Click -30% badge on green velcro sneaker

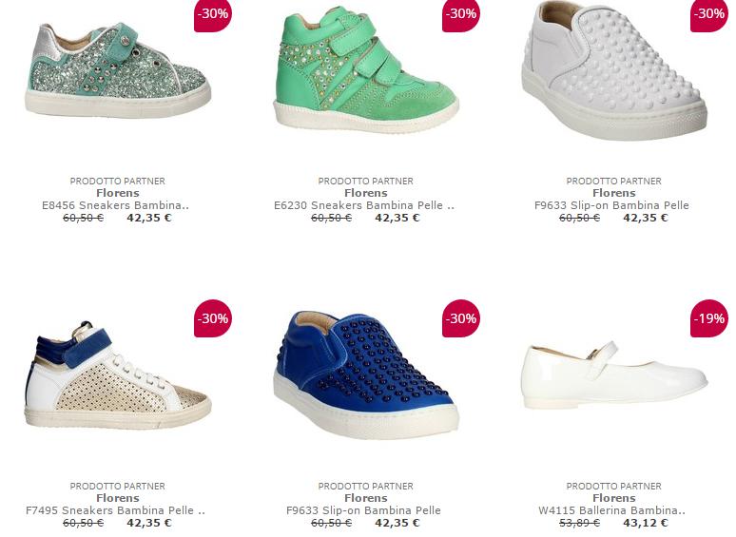pos(461,14)
